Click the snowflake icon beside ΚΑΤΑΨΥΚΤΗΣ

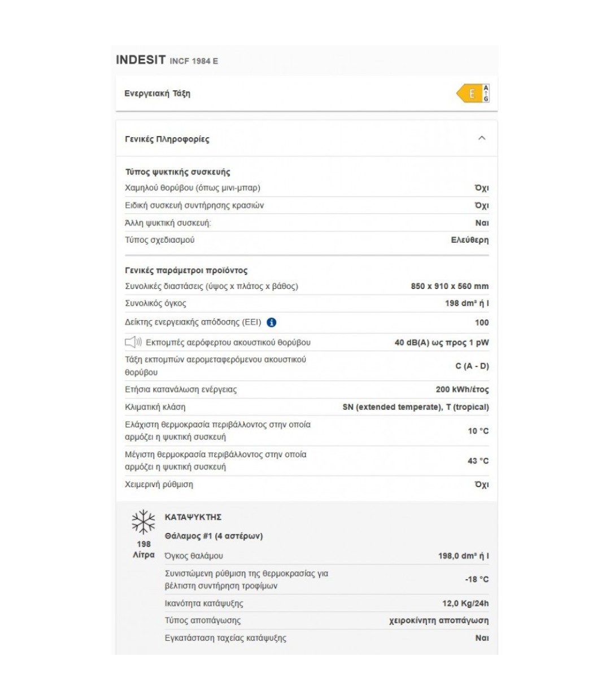[143, 522]
